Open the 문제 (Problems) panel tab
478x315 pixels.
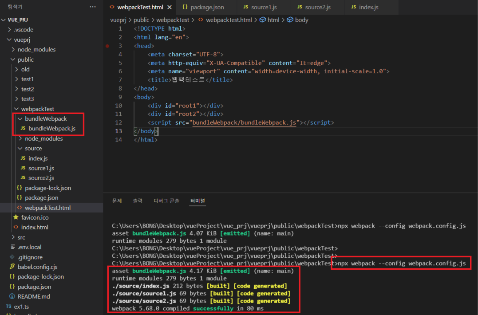click(x=117, y=201)
